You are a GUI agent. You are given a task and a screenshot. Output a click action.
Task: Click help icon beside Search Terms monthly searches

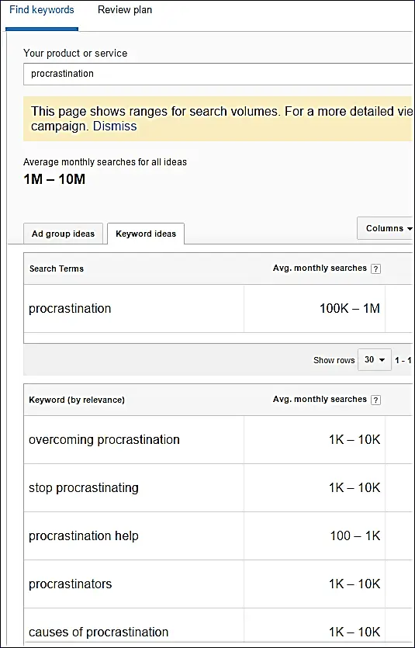[375, 269]
